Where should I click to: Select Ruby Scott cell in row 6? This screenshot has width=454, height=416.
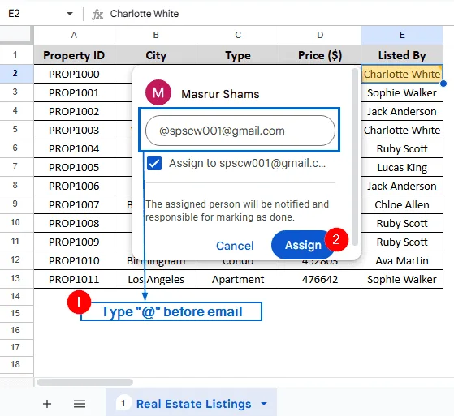click(x=402, y=148)
